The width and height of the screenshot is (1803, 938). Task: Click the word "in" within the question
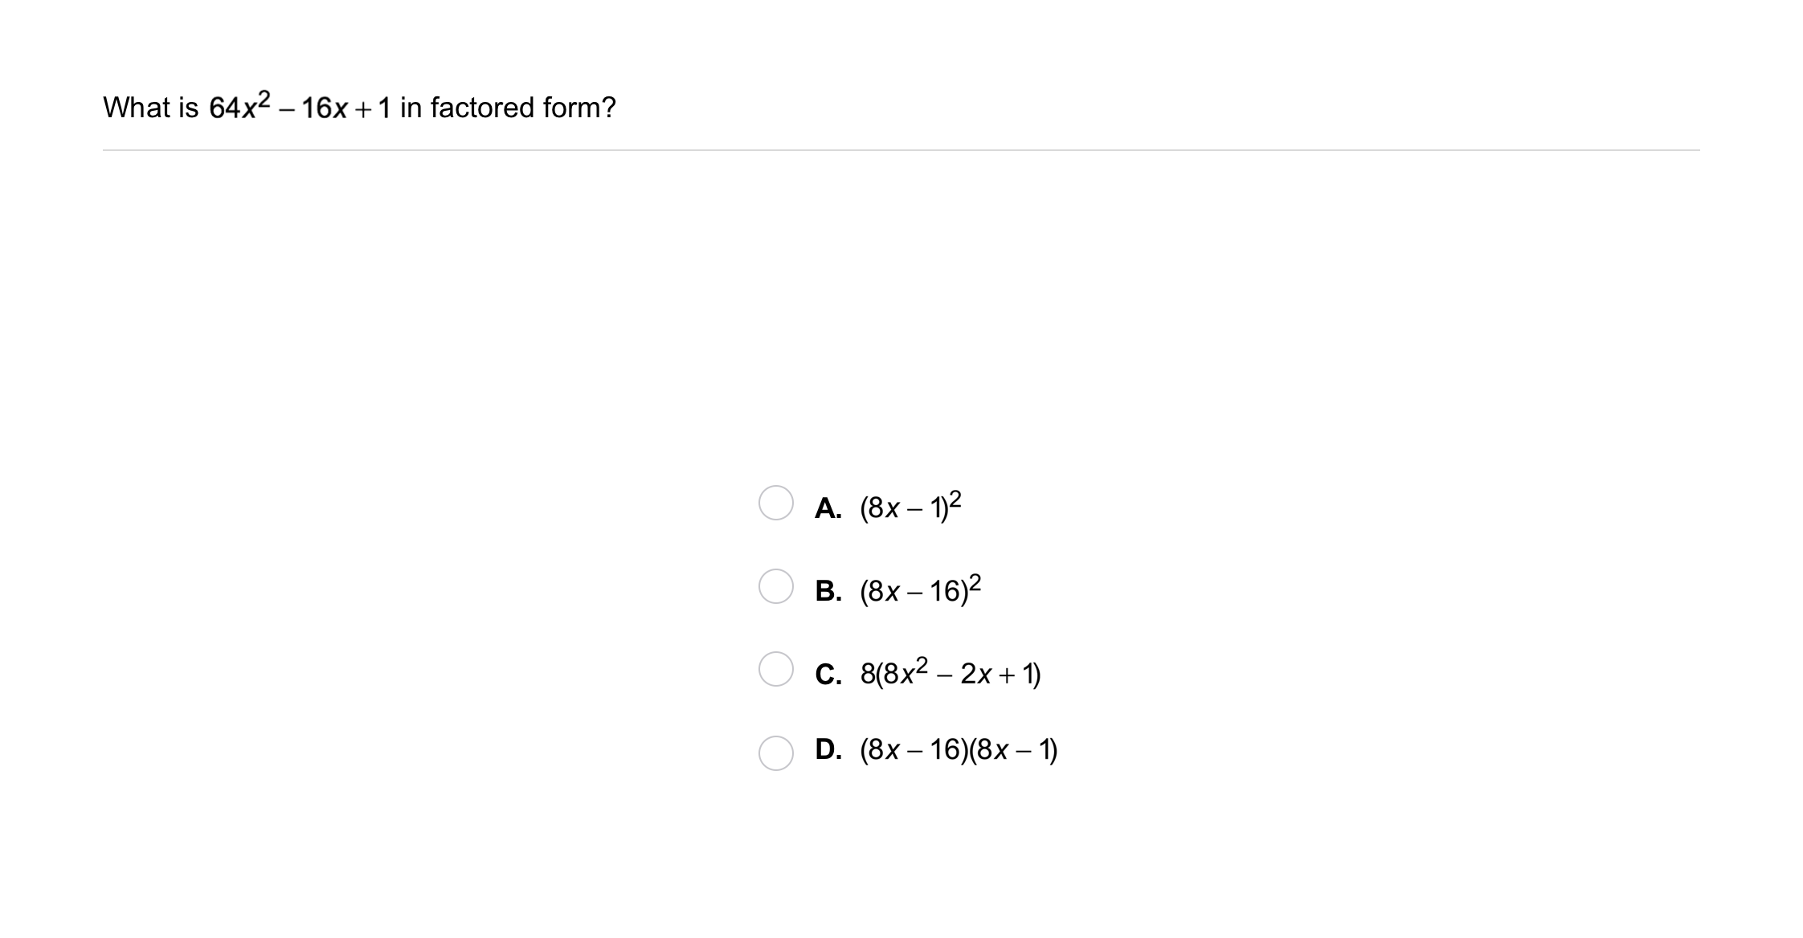point(411,108)
